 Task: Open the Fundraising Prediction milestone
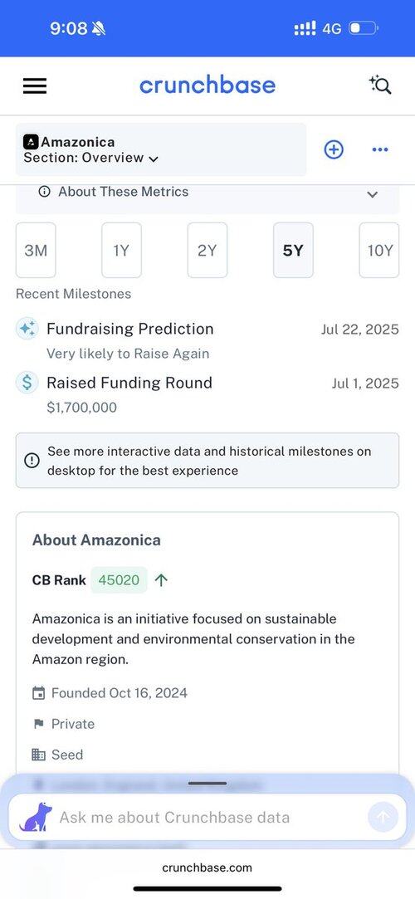pyautogui.click(x=207, y=340)
